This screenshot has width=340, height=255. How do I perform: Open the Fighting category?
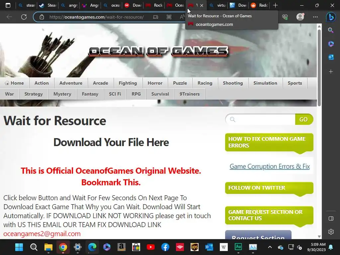tap(128, 83)
